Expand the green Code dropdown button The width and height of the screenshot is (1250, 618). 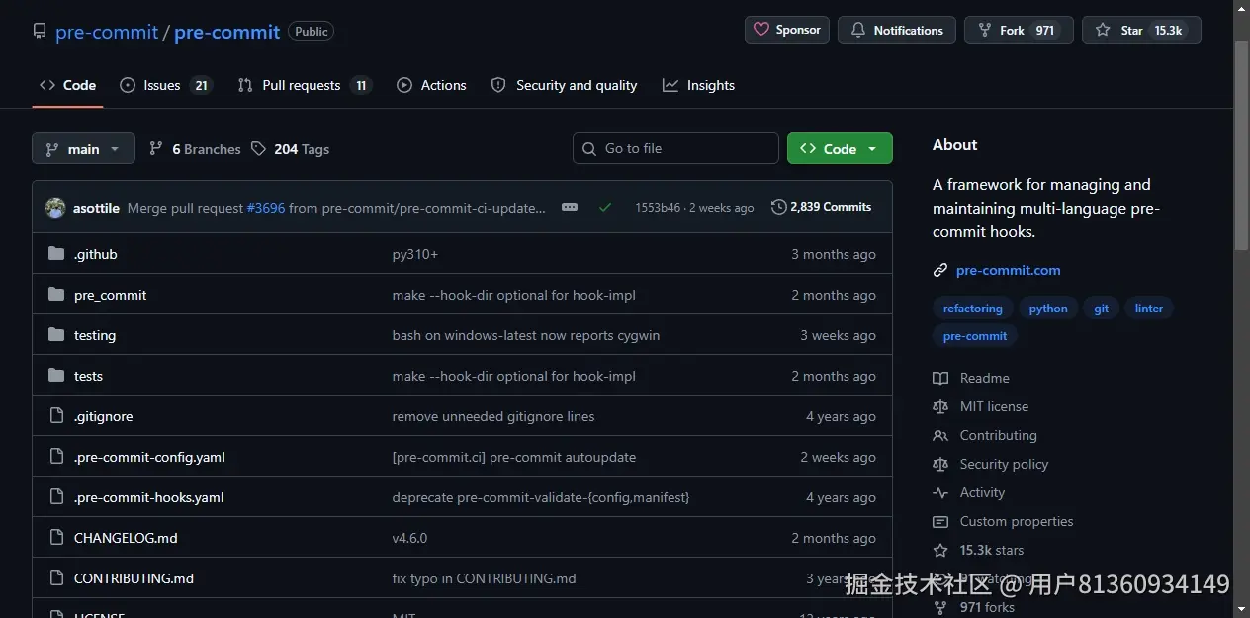(x=840, y=148)
